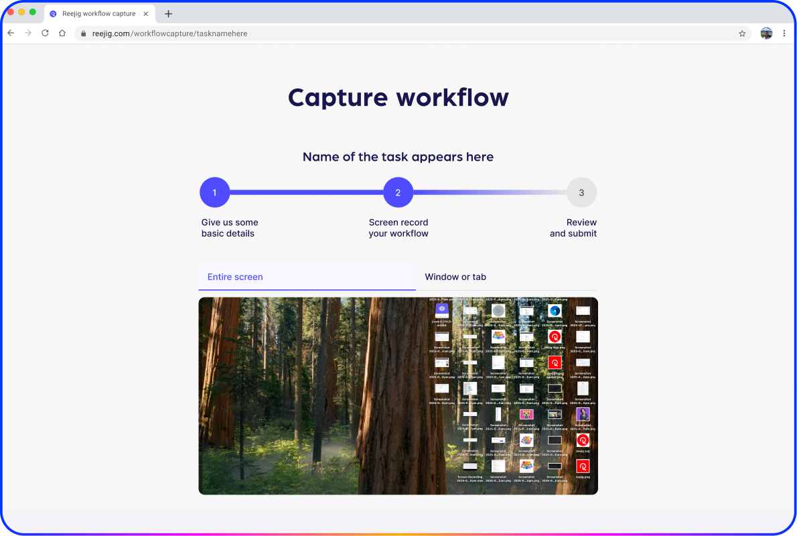Screen dimensions: 797x536
Task: Open a new browser tab with the plus button
Action: [167, 13]
